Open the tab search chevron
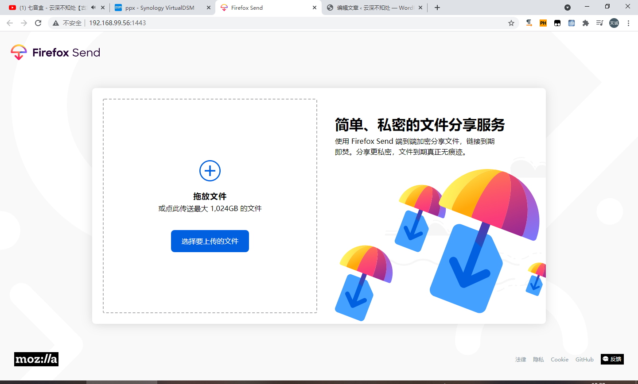 click(568, 7)
